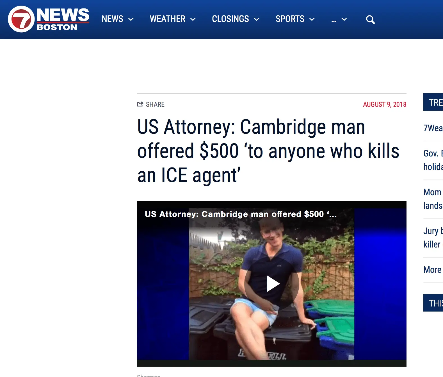Expand the CLOSINGS dropdown chevron
Viewport: 443px width, 377px height.
click(257, 19)
